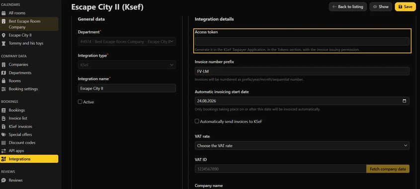Toggle the Active checkbox

[80, 102]
